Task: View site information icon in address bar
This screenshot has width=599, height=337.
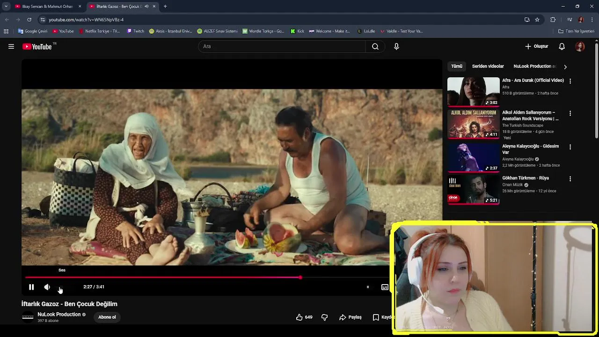Action: pos(43,20)
